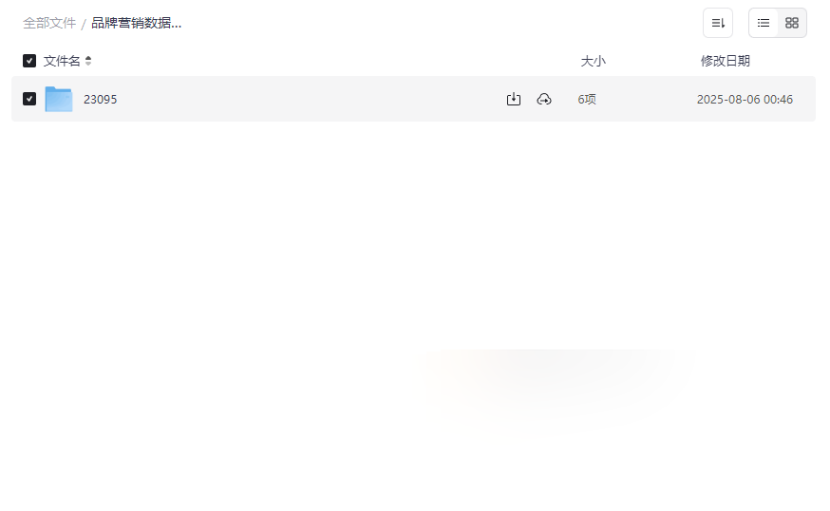Switch to list view layout
The image size is (830, 511).
764,23
